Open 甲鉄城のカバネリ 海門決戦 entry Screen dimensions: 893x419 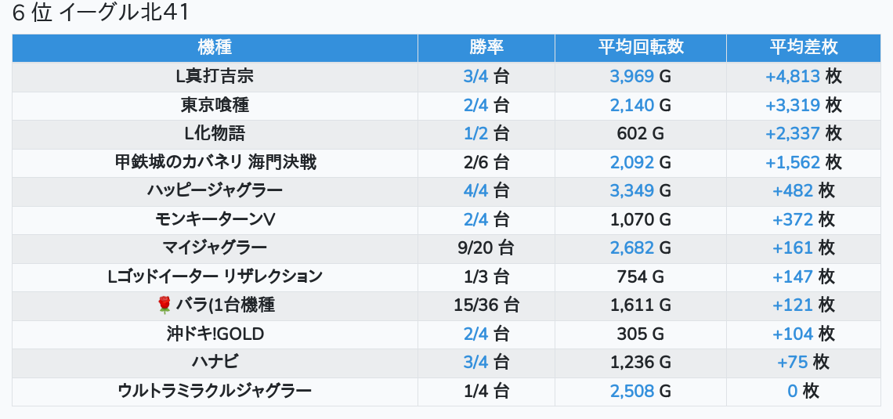[x=215, y=162]
